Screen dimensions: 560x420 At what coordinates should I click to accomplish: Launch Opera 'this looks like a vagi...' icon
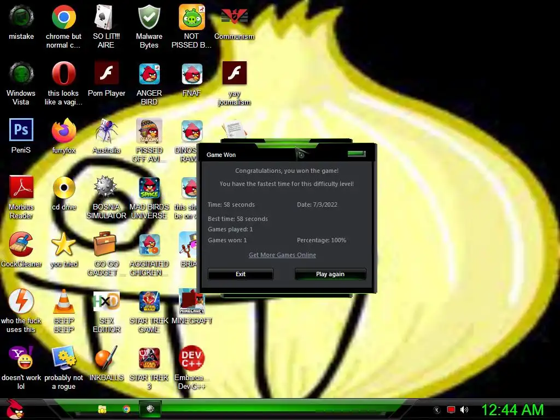tap(63, 74)
